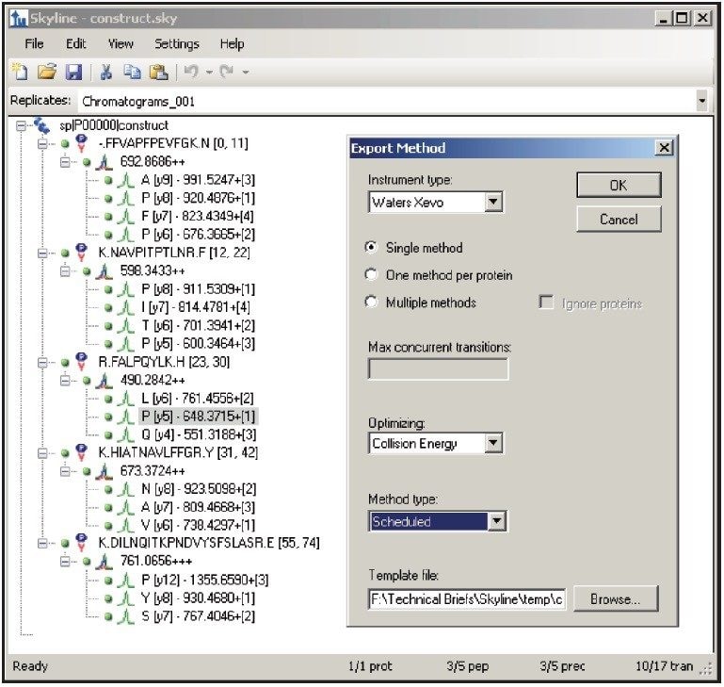
Task: Click OK in Export Method dialog
Action: point(619,186)
